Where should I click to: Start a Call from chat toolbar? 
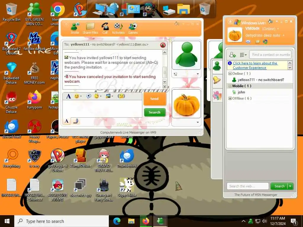coord(105,28)
